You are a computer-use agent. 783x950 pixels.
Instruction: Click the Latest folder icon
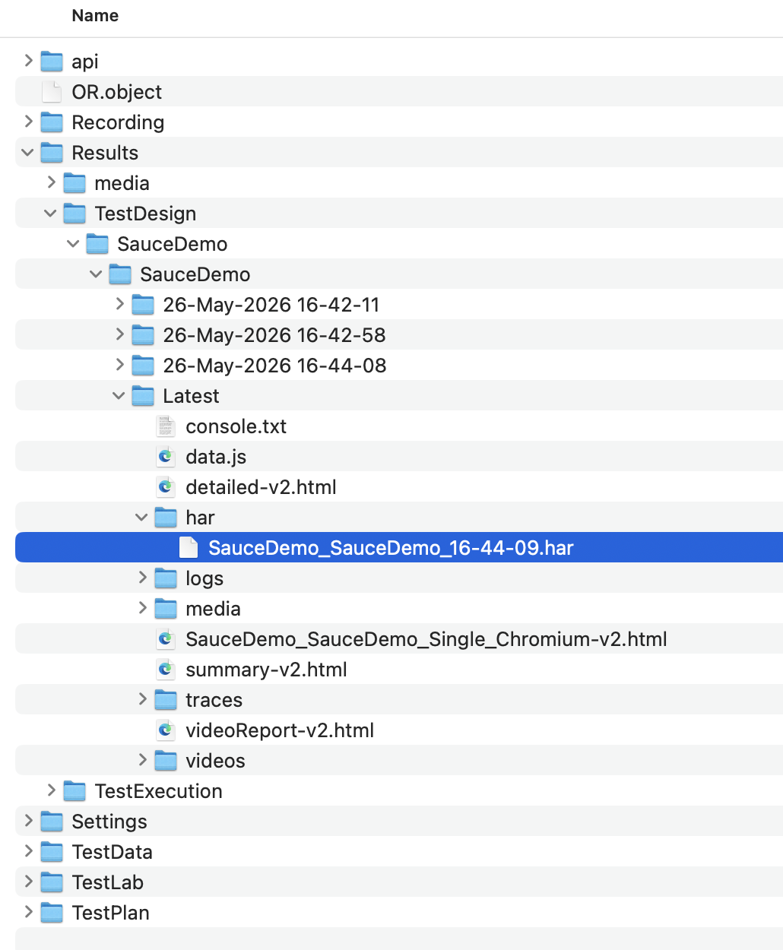[x=143, y=396]
